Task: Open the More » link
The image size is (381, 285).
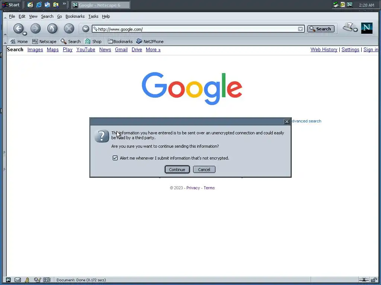Action: pyautogui.click(x=153, y=50)
